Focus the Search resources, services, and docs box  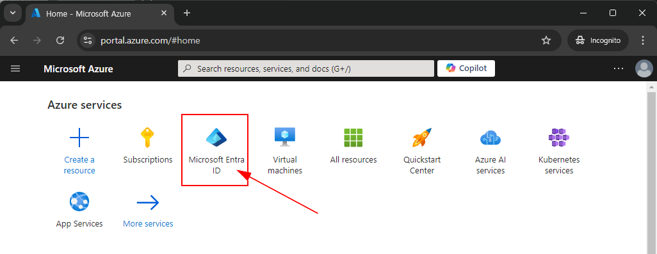coord(306,68)
